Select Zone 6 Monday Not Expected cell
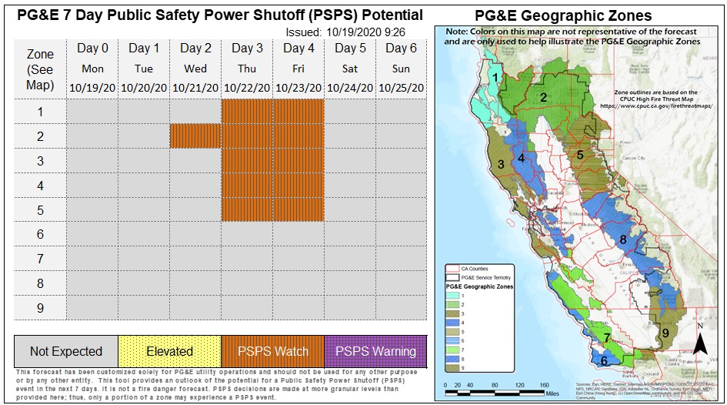This screenshot has width=727, height=405. 92,234
